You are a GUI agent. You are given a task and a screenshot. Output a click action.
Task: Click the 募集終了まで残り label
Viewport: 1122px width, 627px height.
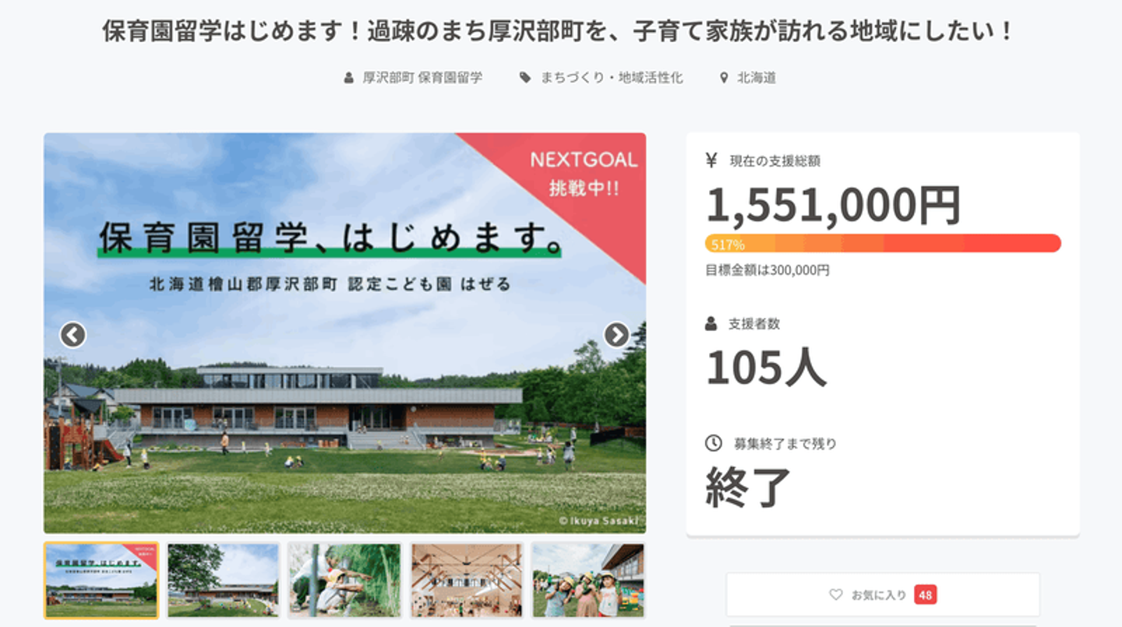pos(785,444)
